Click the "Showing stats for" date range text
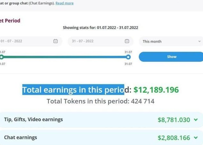Image resolution: width=203 pixels, height=145 pixels. click(101, 28)
